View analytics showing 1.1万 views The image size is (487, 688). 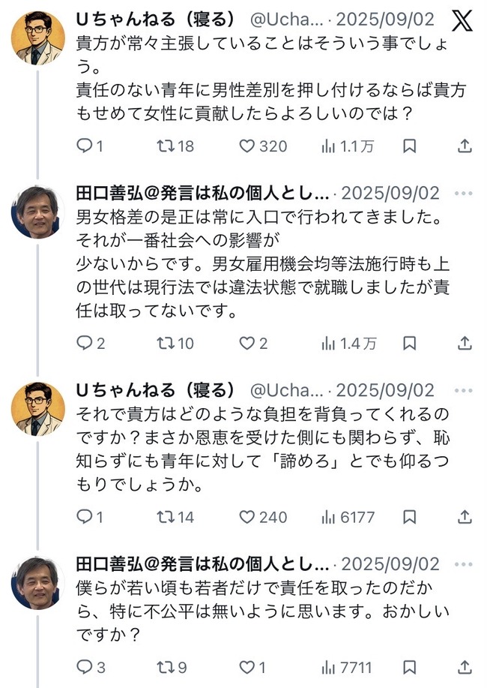point(328,146)
